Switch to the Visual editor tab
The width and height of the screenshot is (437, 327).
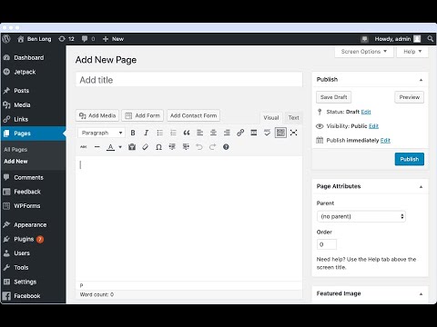click(271, 117)
